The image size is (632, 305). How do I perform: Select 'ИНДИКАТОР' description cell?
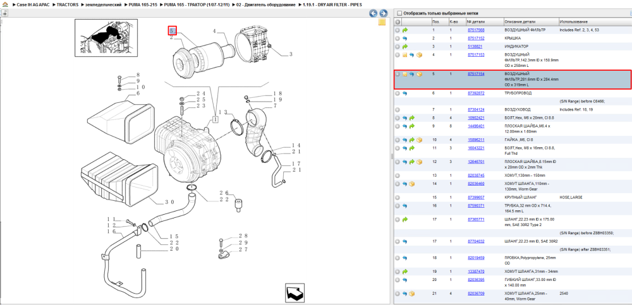click(516, 46)
